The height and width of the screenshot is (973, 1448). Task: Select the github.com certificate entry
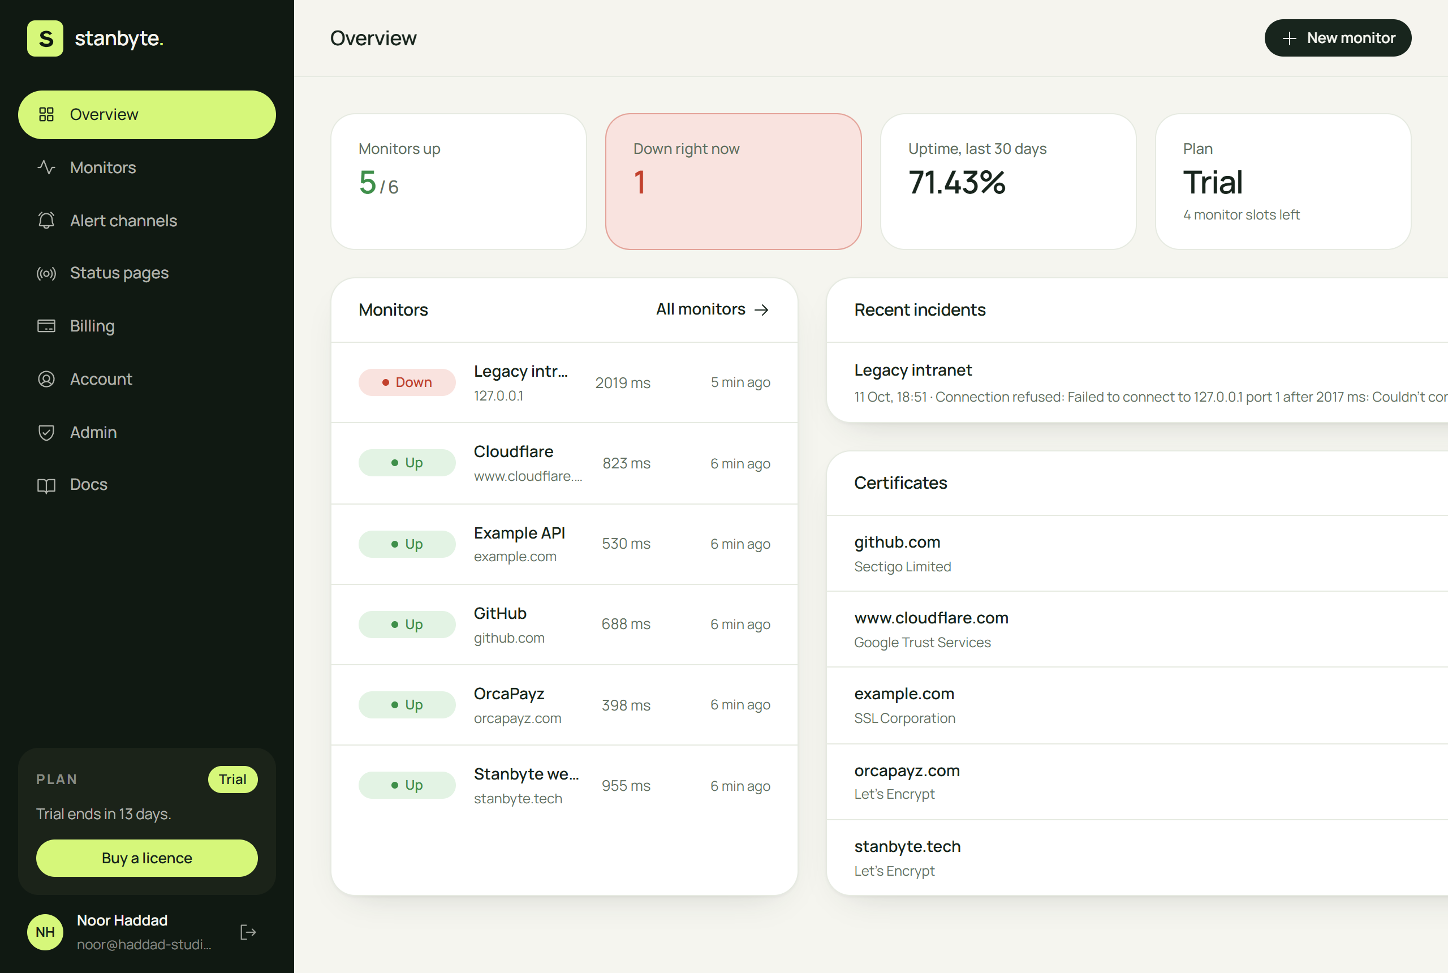pos(1137,553)
